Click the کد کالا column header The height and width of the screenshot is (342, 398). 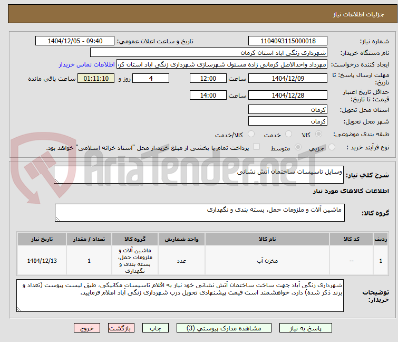pyautogui.click(x=351, y=239)
